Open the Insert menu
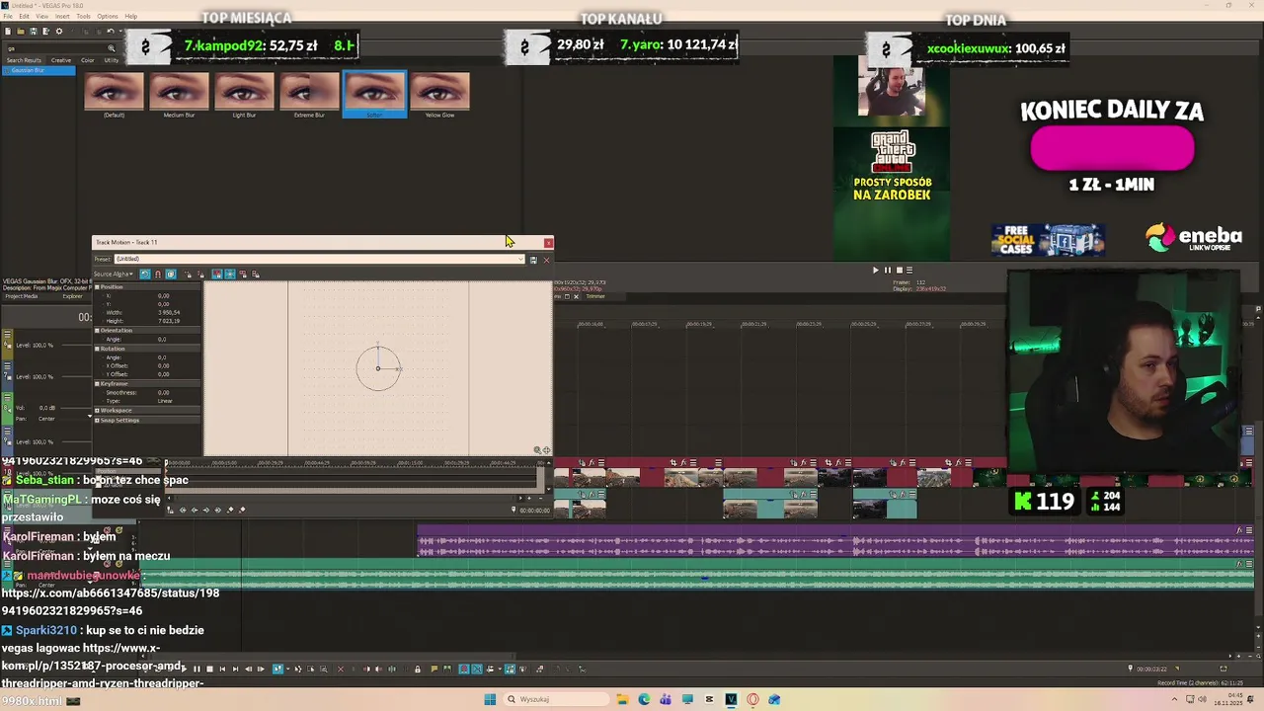The image size is (1264, 711). tap(62, 16)
